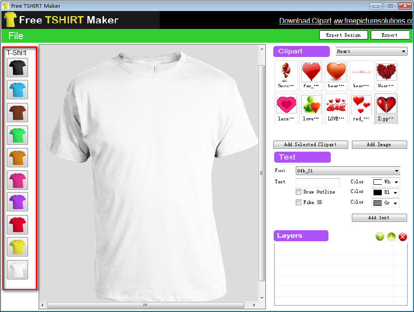Click canvas scroll down arrow
The height and width of the screenshot is (312, 414).
pyautogui.click(x=262, y=298)
